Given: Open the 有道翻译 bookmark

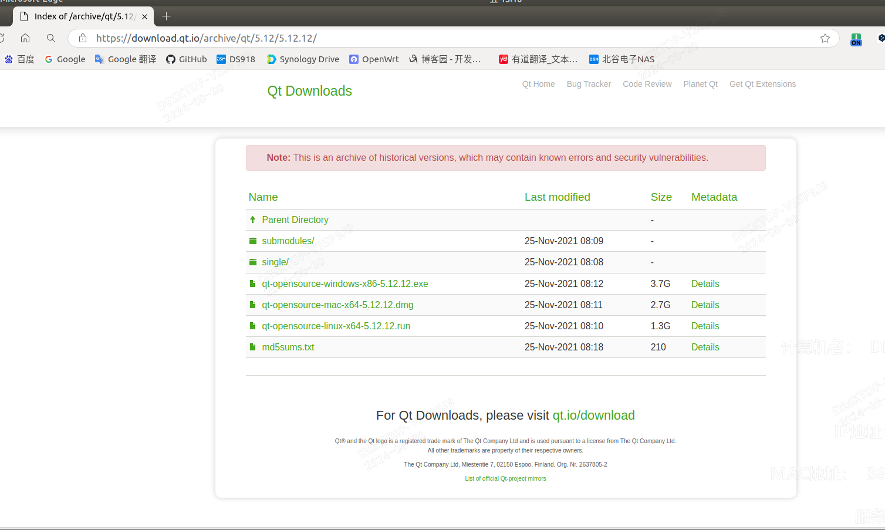Looking at the screenshot, I should pyautogui.click(x=538, y=59).
